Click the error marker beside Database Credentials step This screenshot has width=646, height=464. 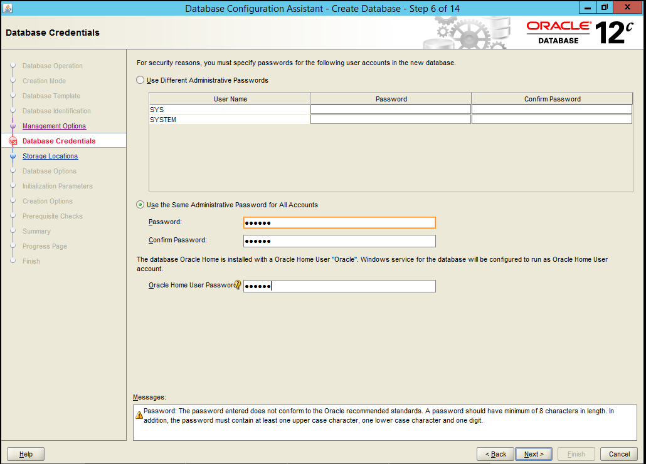click(x=13, y=141)
